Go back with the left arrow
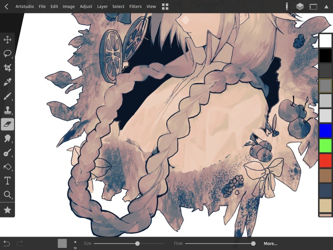The width and height of the screenshot is (333, 250). 6,7
